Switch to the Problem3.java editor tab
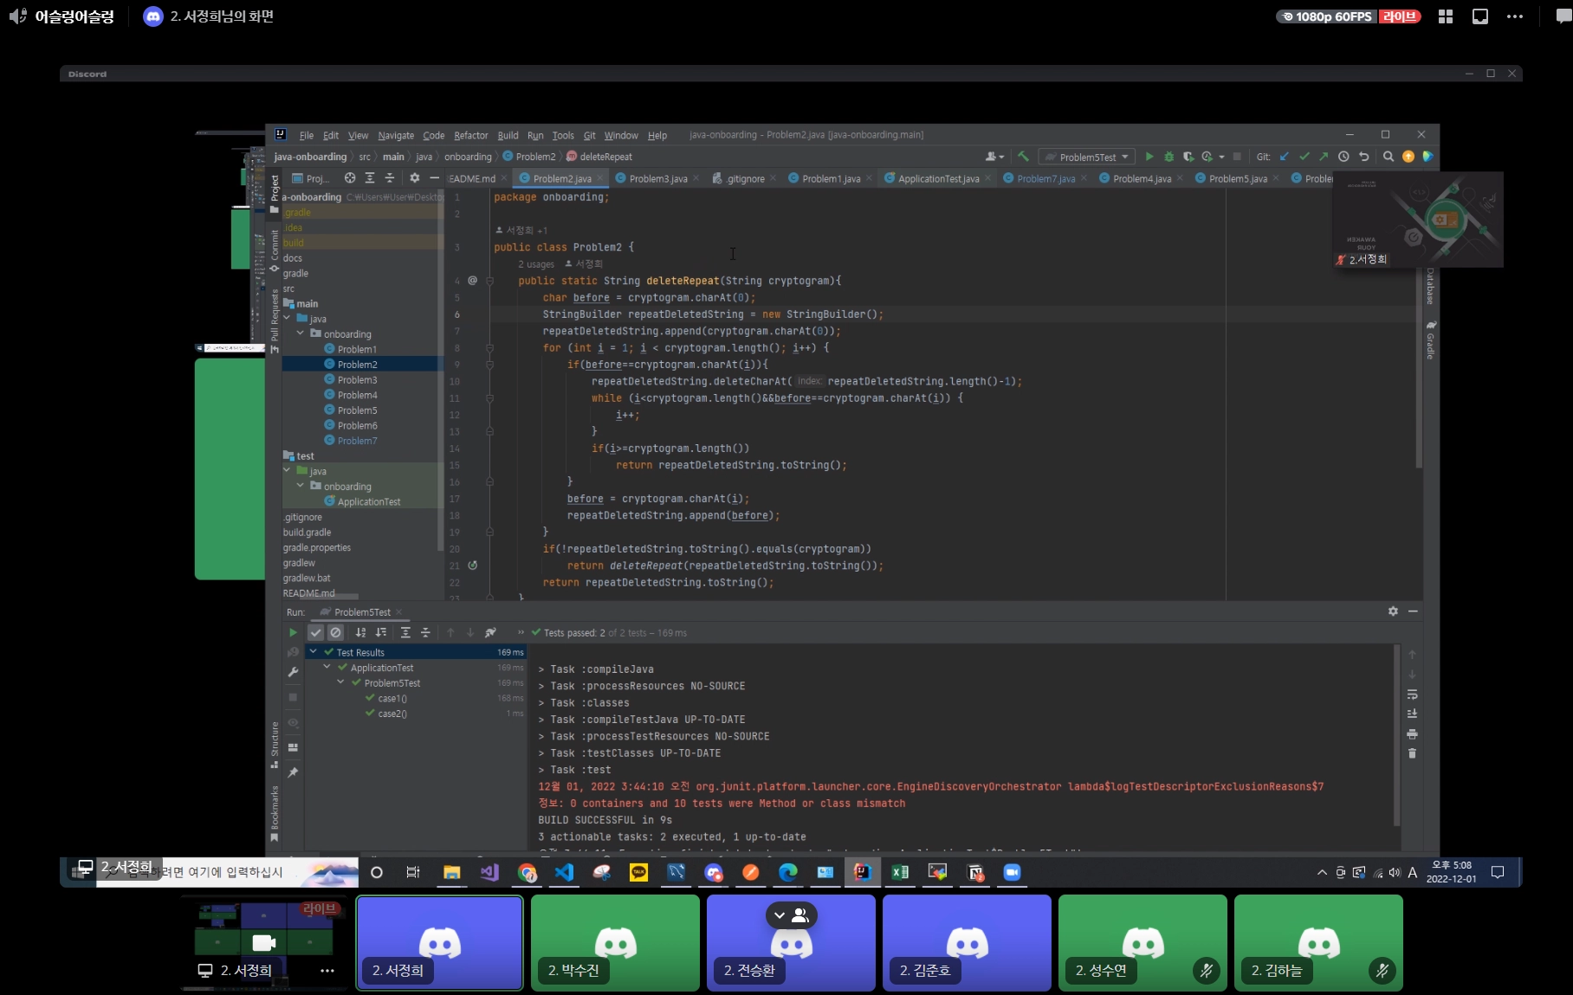The height and width of the screenshot is (995, 1573). point(657,178)
